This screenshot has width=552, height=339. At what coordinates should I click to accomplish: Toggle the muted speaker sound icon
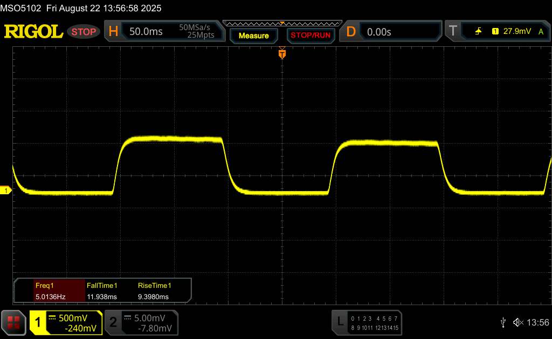point(517,322)
